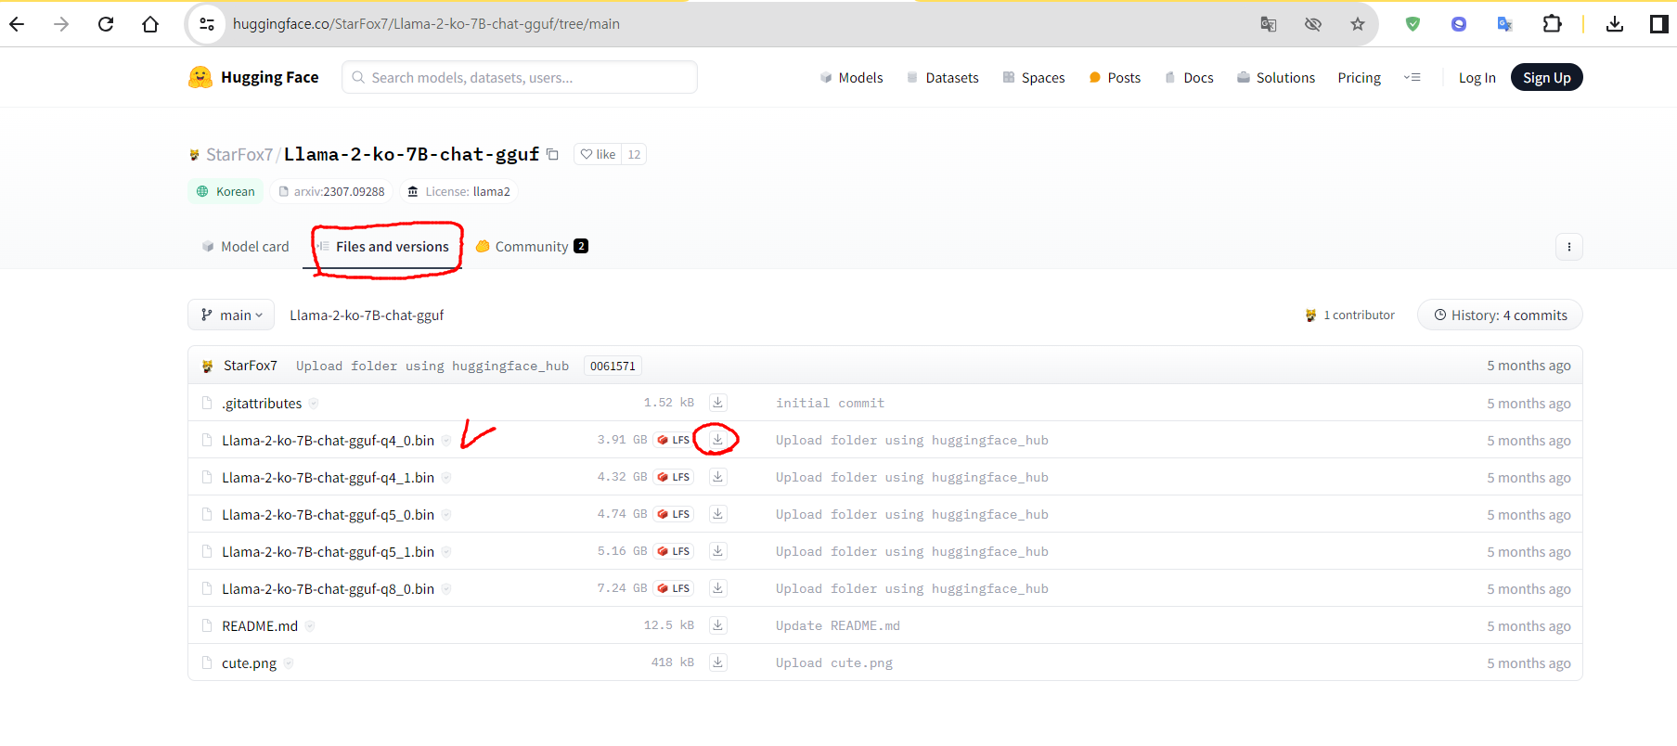Open the arxiv:2307.09288 tag

pos(331,191)
